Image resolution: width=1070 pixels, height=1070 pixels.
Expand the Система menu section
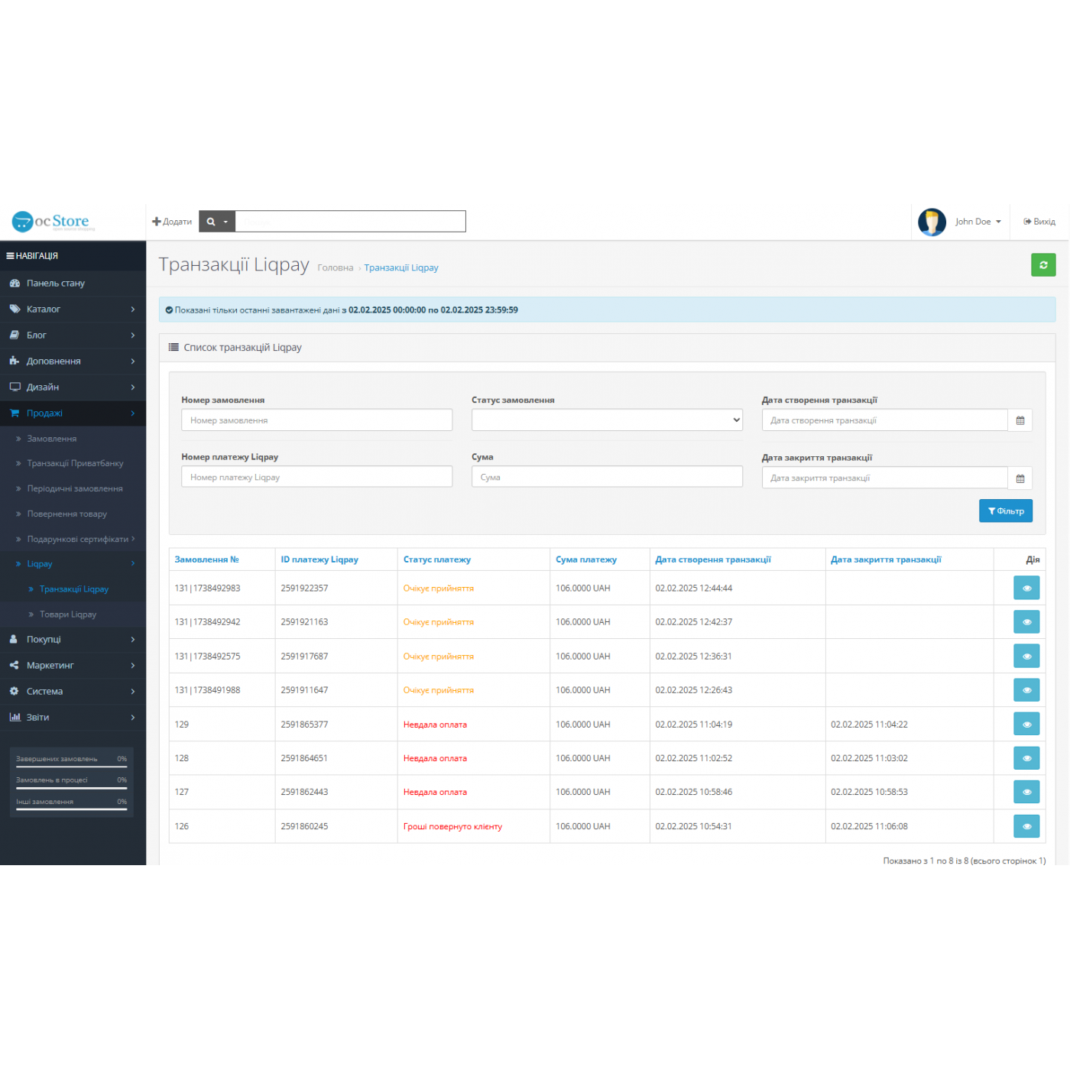73,692
